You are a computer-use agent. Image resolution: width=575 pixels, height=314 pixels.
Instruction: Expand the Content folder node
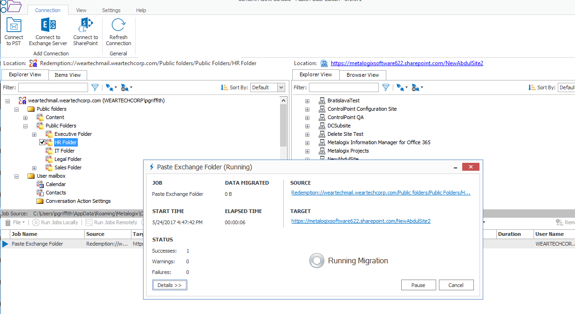(26, 117)
